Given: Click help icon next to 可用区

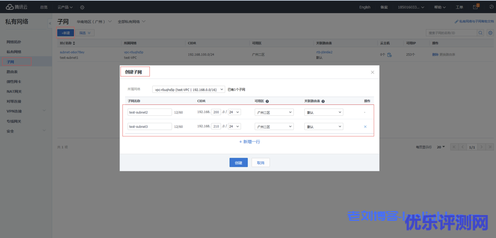Looking at the screenshot, I should tap(268, 101).
